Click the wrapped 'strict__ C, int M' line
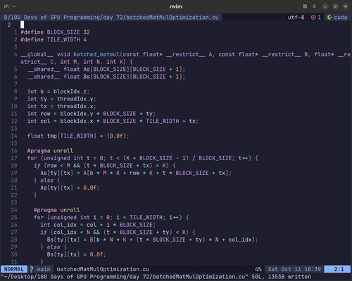Screen dimensions: 352x281 point(77,62)
